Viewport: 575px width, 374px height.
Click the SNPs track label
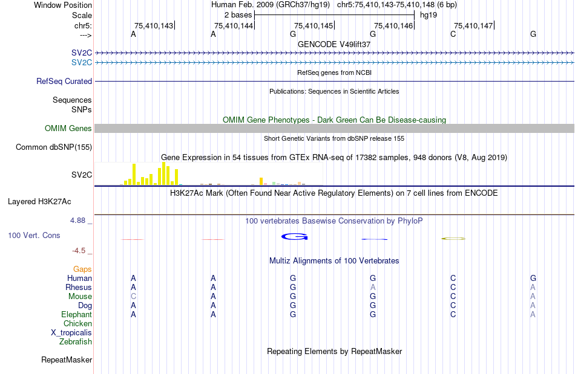coord(82,109)
